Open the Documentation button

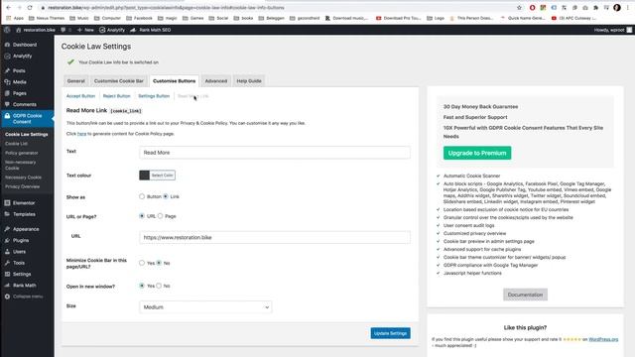[x=525, y=295]
